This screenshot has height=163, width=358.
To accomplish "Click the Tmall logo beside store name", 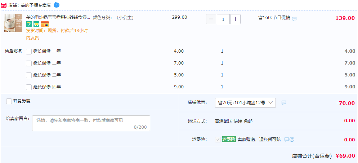I will coord(4,5).
